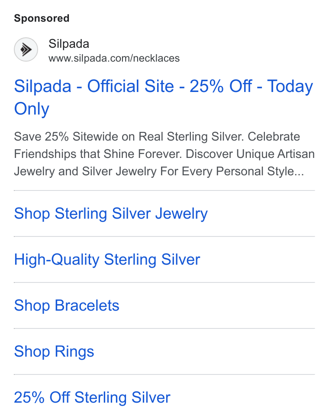Screen dimensions: 329x420
Task: Open the Shop Sterling Silver Jewelry sitelink
Action: click(x=111, y=214)
